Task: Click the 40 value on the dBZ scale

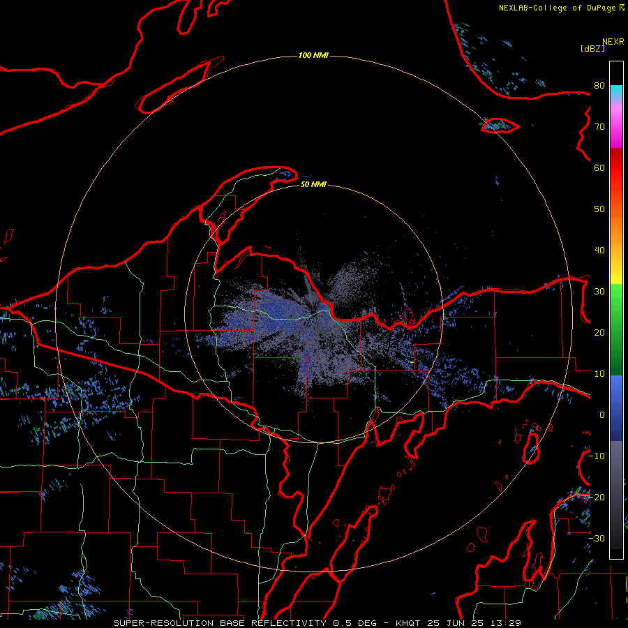Action: 599,251
